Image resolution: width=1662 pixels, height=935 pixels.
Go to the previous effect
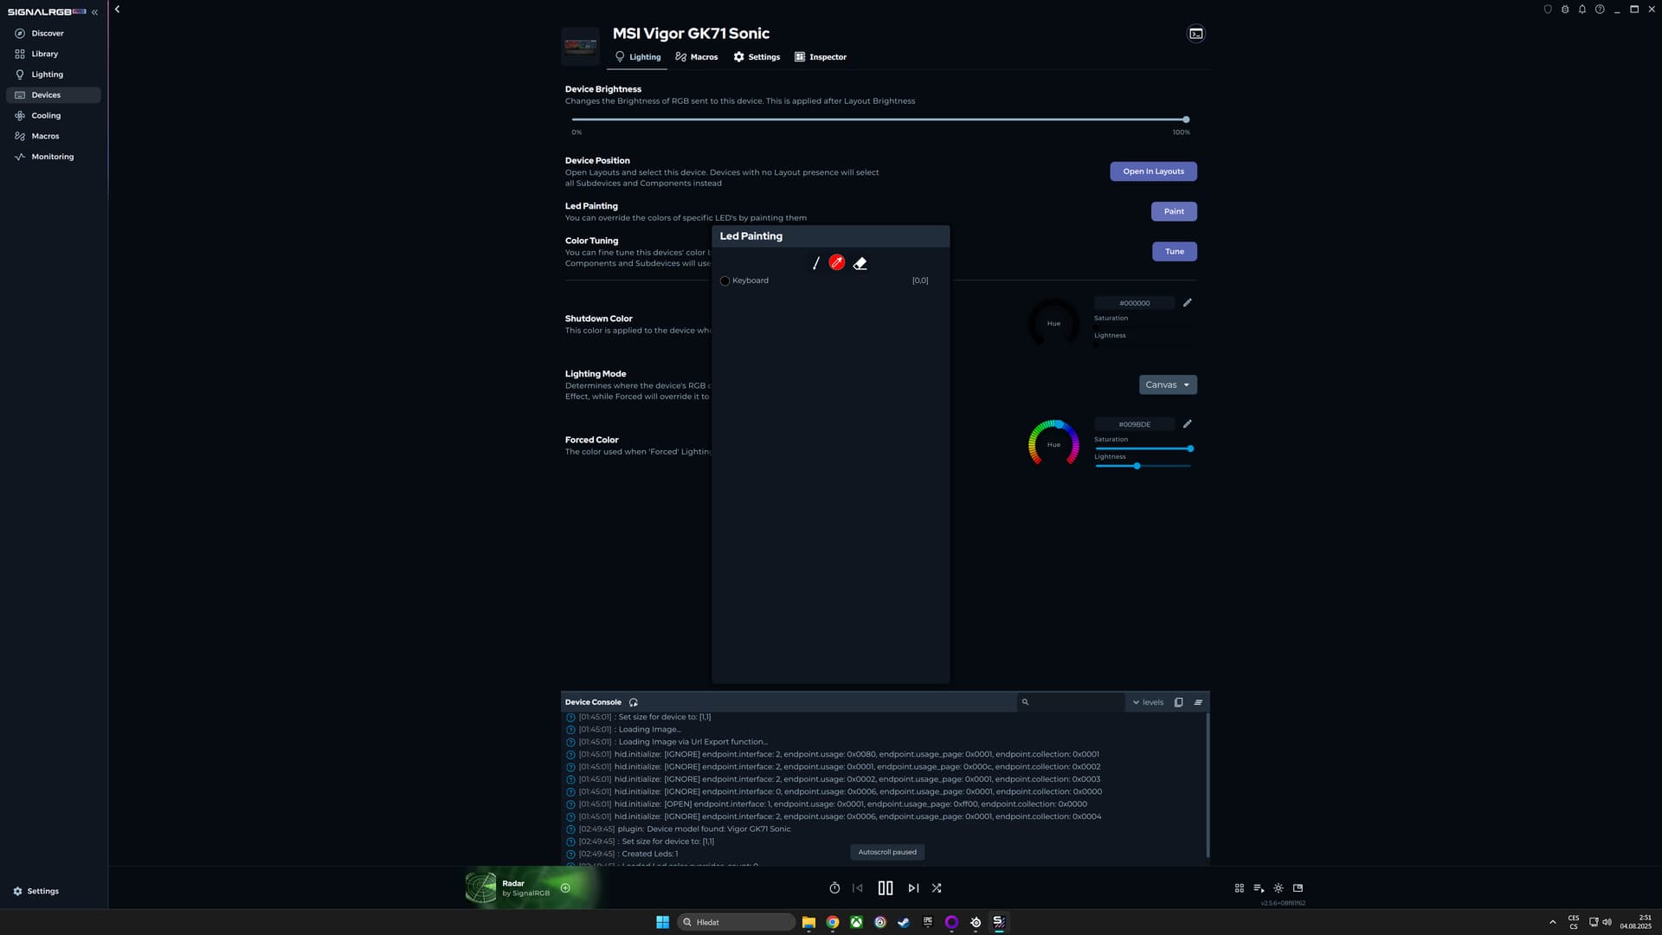click(x=857, y=888)
